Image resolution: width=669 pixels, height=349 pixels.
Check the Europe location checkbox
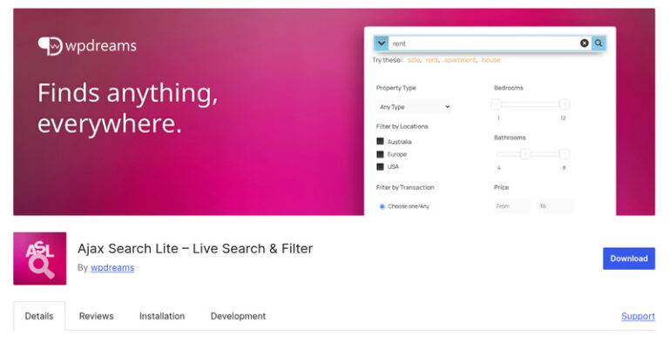[380, 154]
